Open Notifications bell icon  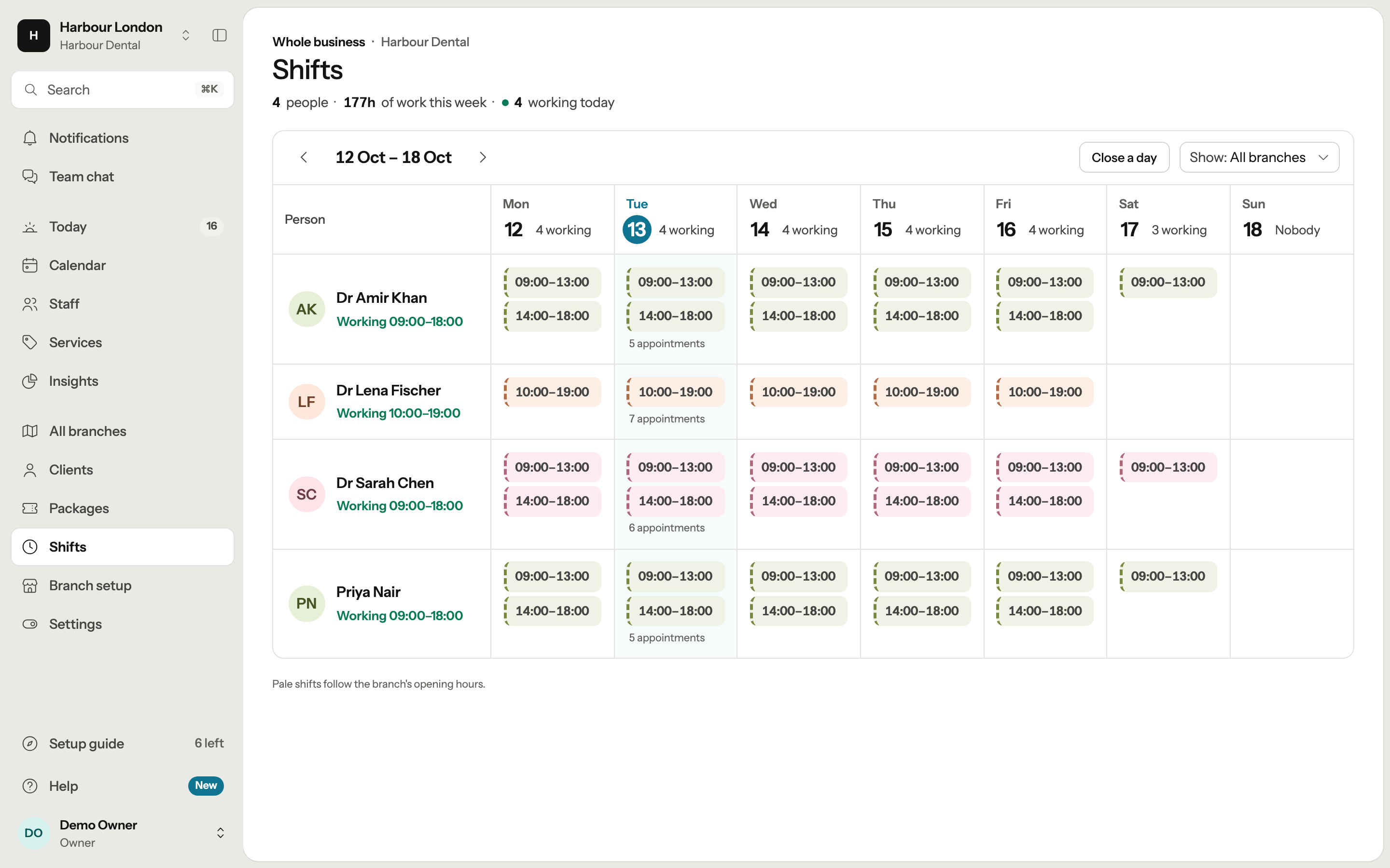(x=30, y=138)
